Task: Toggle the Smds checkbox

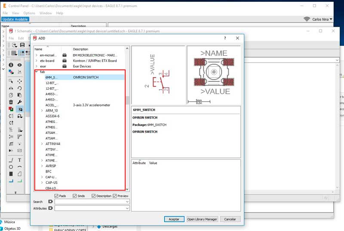Action: click(x=74, y=196)
